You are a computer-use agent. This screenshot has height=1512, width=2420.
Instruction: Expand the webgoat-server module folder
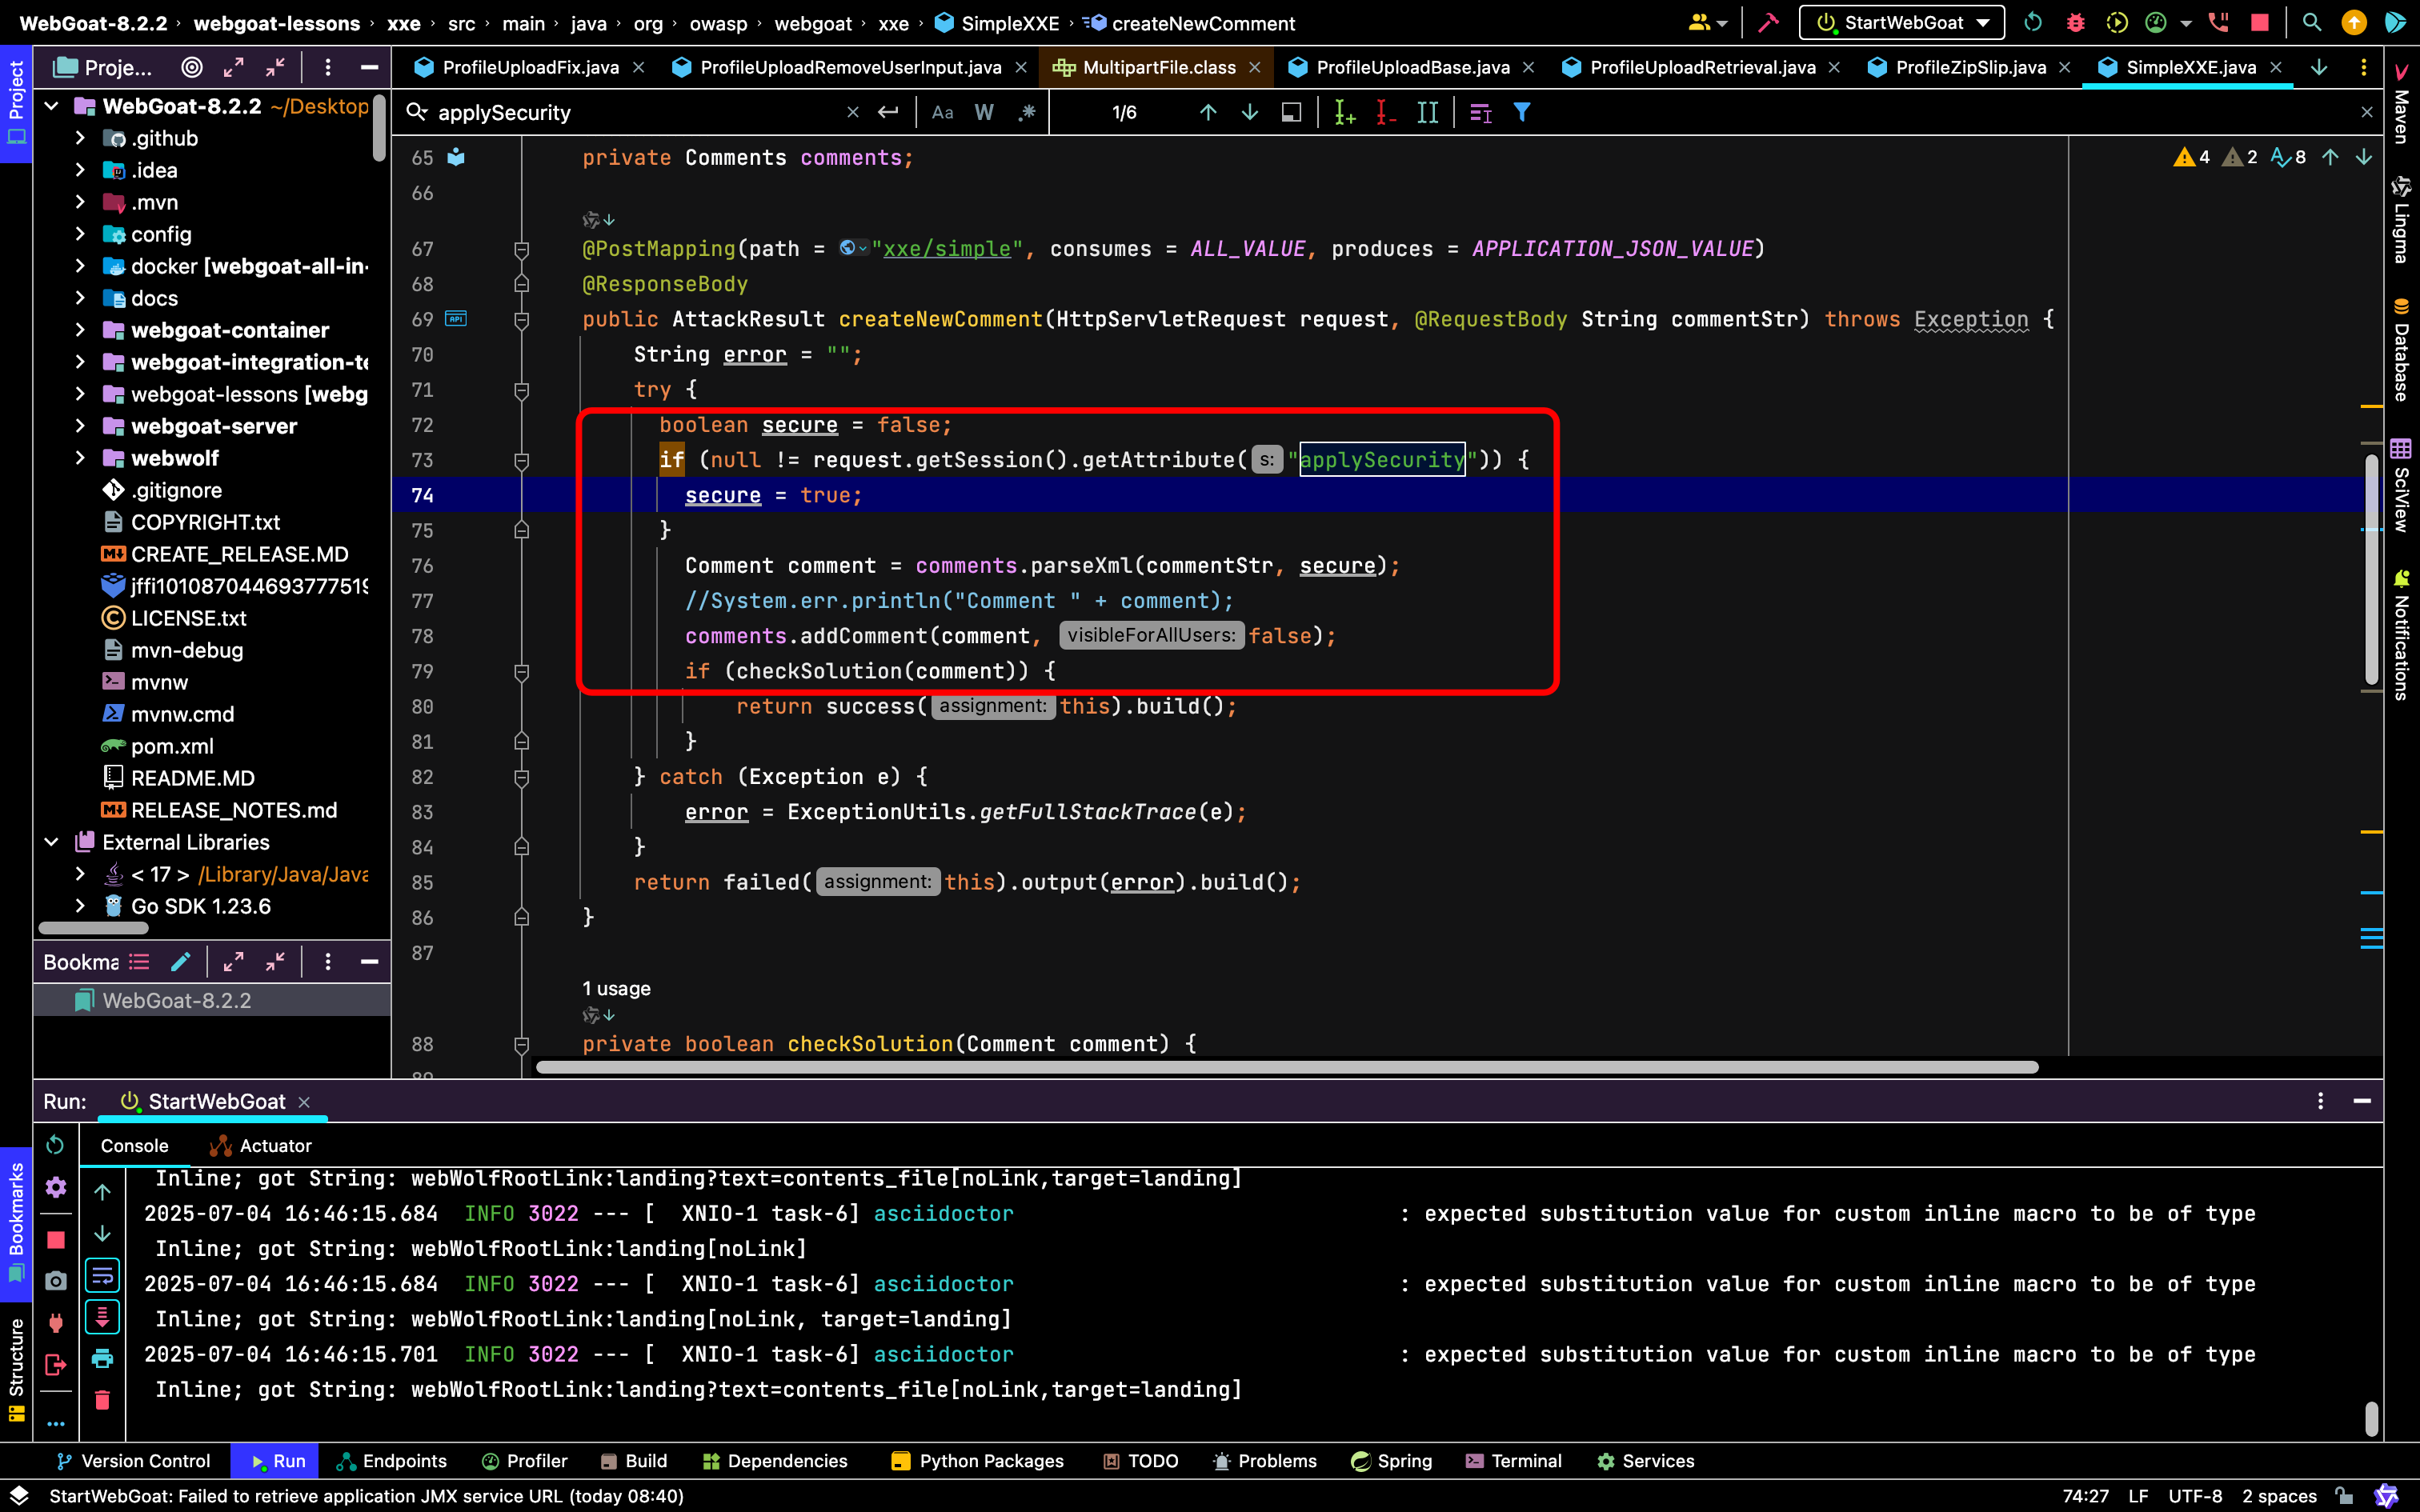pos(80,426)
